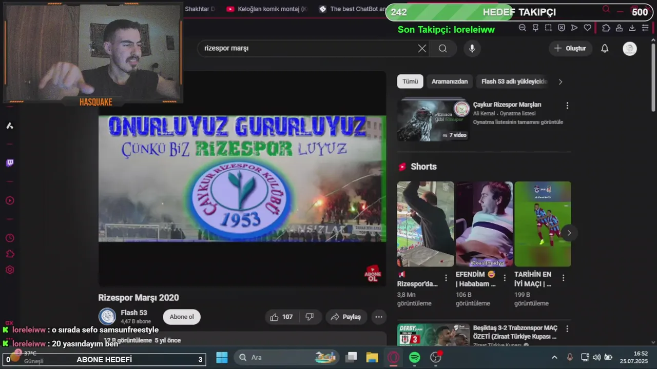Dislike the Rizespor Marşı 2020 video

click(310, 317)
